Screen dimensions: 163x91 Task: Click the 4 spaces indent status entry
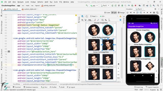(x=153, y=90)
